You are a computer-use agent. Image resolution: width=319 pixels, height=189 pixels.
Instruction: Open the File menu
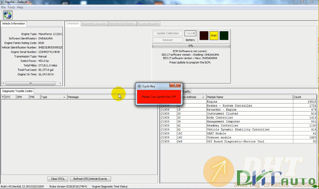point(3,7)
